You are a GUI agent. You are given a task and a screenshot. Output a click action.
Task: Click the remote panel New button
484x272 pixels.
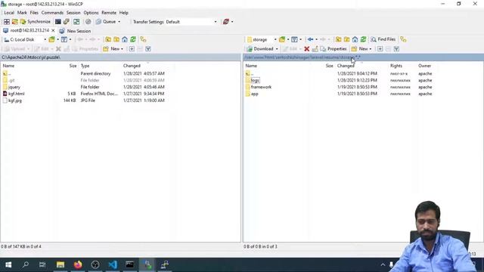point(361,48)
